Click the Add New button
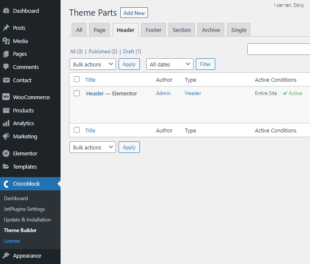This screenshot has height=264, width=310. (x=134, y=13)
